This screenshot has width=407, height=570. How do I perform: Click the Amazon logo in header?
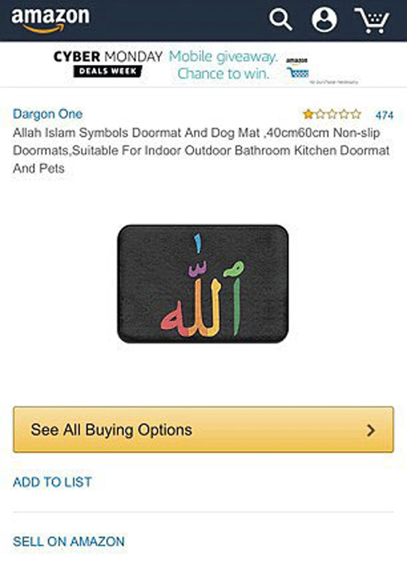pyautogui.click(x=50, y=20)
